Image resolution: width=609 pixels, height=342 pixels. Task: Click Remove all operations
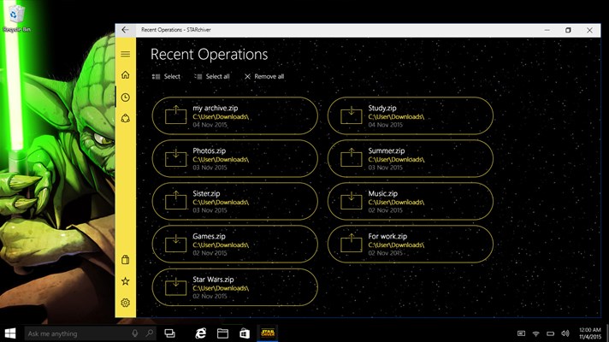click(x=264, y=76)
